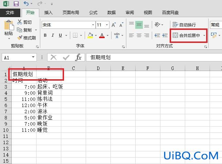222x164 pixels.
Task: Apply the red font color
Action: tap(102, 35)
